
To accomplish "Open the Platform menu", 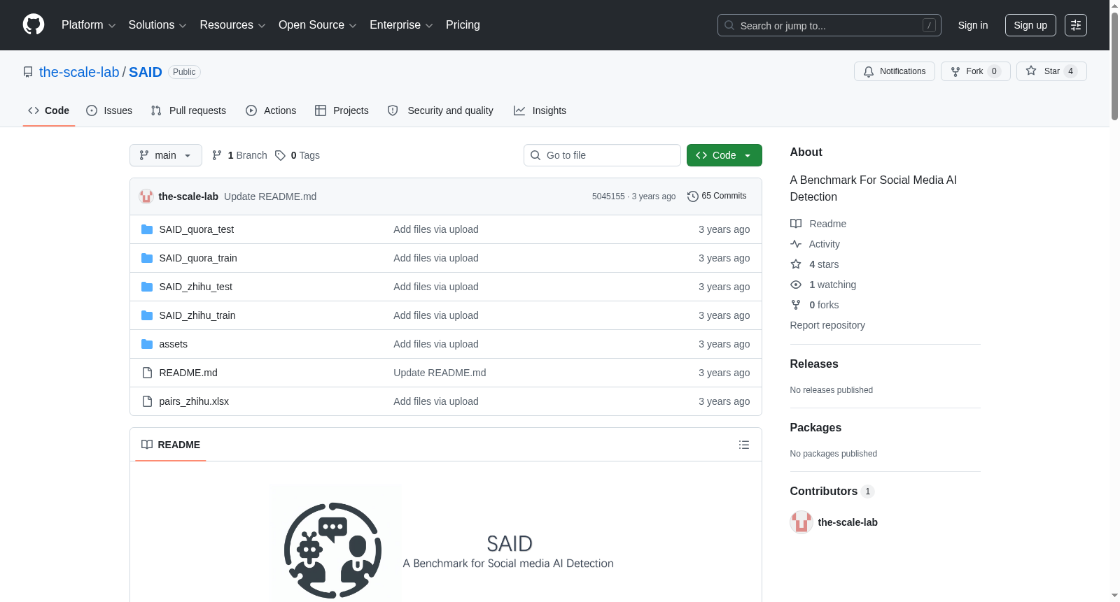I will coord(88,25).
